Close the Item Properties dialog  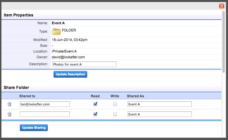point(221,6)
